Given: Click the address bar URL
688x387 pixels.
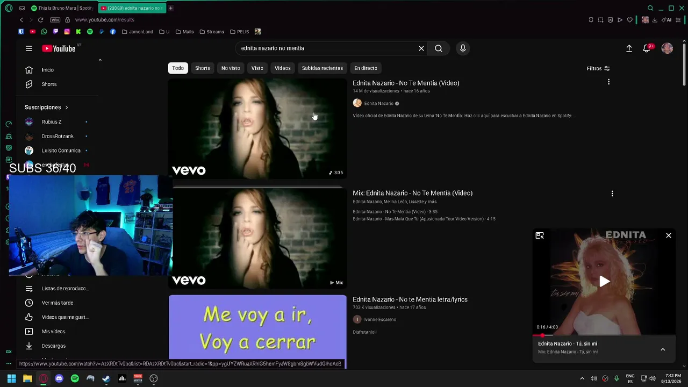Looking at the screenshot, I should click(104, 20).
